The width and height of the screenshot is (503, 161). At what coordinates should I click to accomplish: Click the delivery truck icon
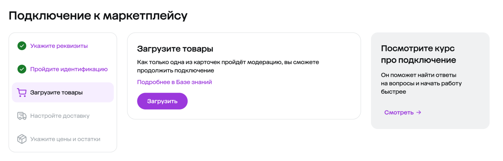point(22,116)
